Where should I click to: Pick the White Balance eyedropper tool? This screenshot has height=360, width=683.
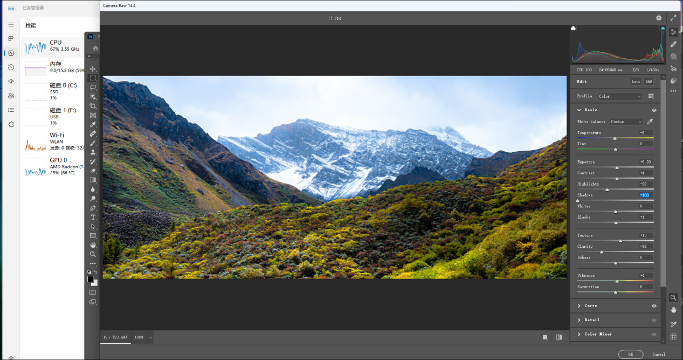click(650, 122)
